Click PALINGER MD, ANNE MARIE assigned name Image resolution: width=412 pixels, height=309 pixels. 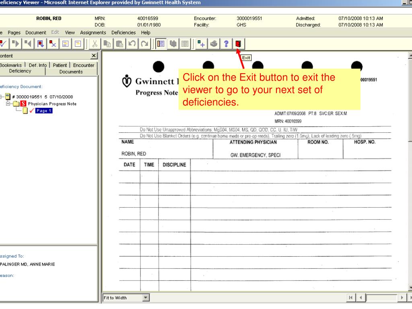coord(28,264)
